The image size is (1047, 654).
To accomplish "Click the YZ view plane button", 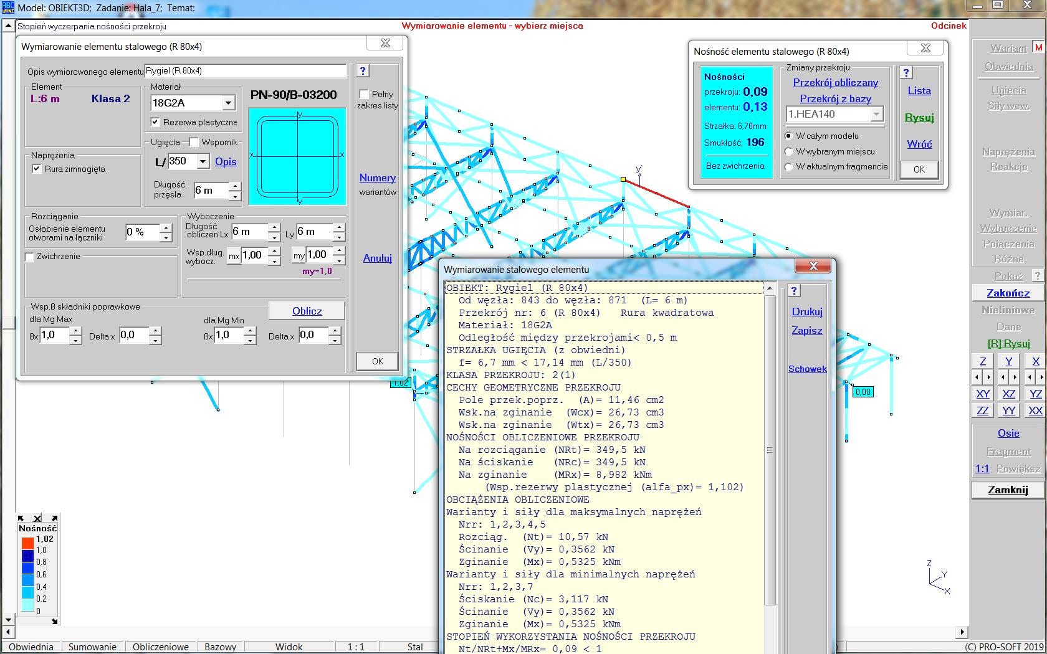I will (1035, 394).
